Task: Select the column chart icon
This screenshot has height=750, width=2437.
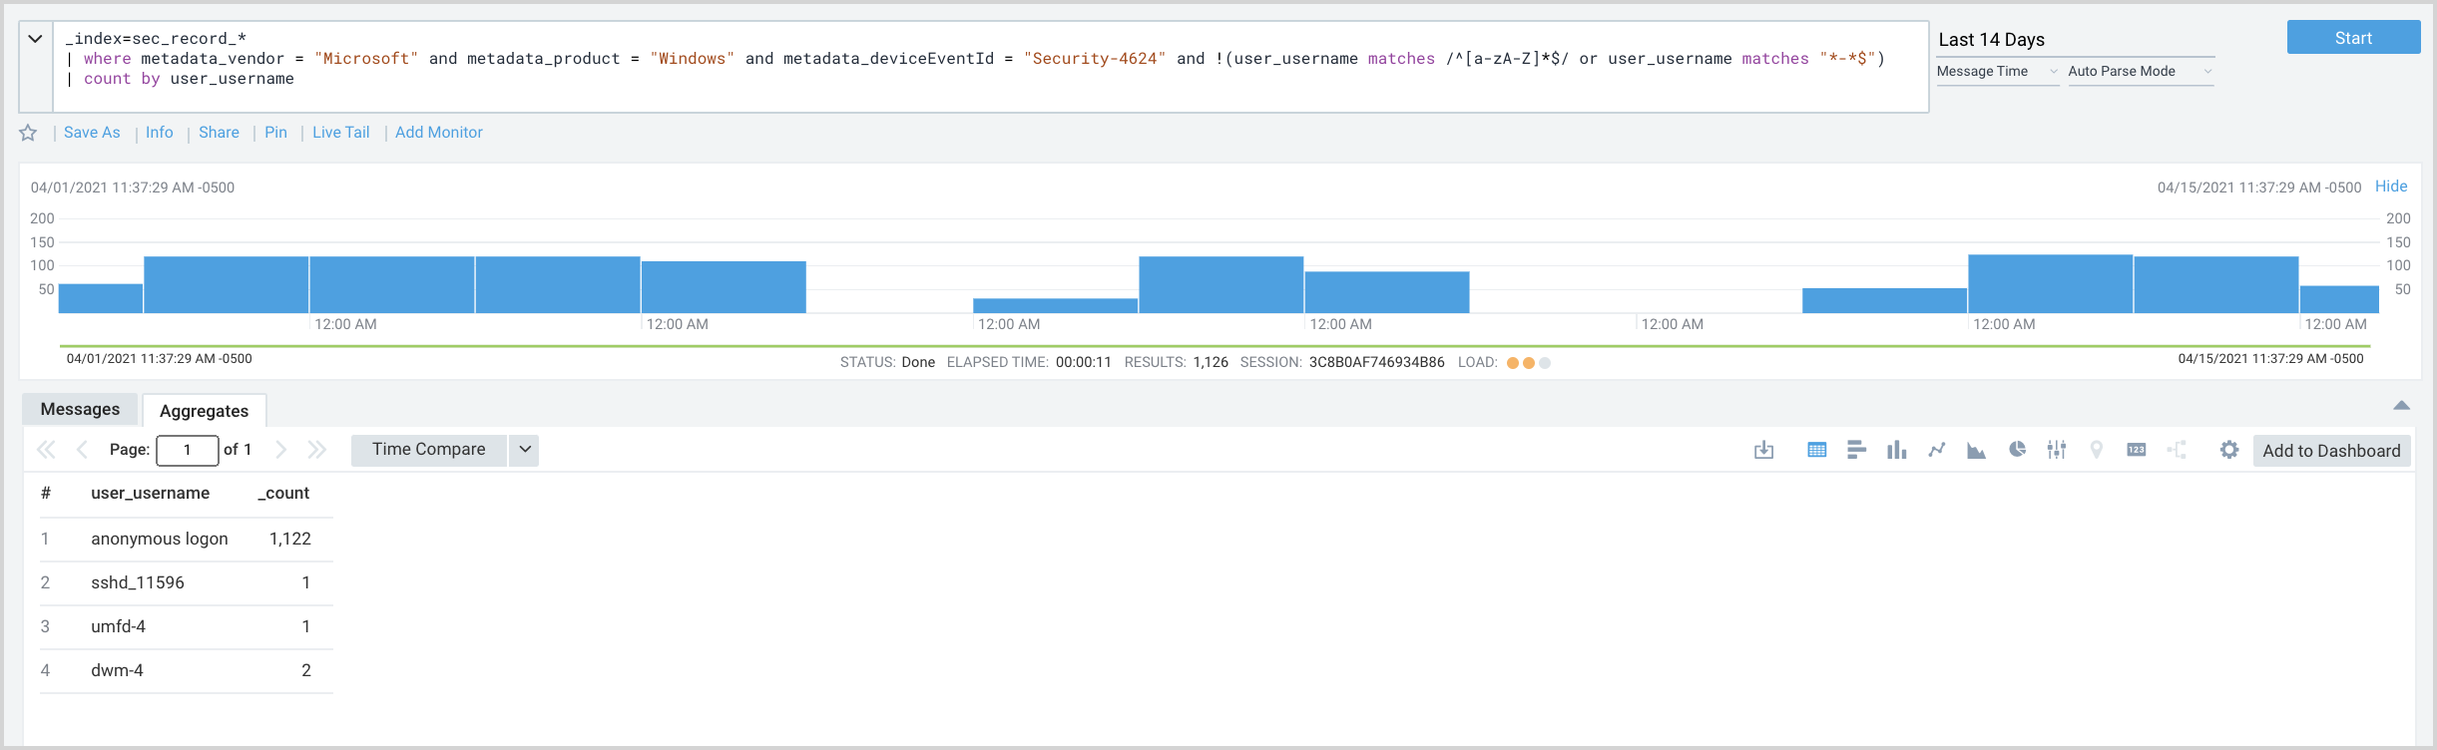Action: 1896,450
